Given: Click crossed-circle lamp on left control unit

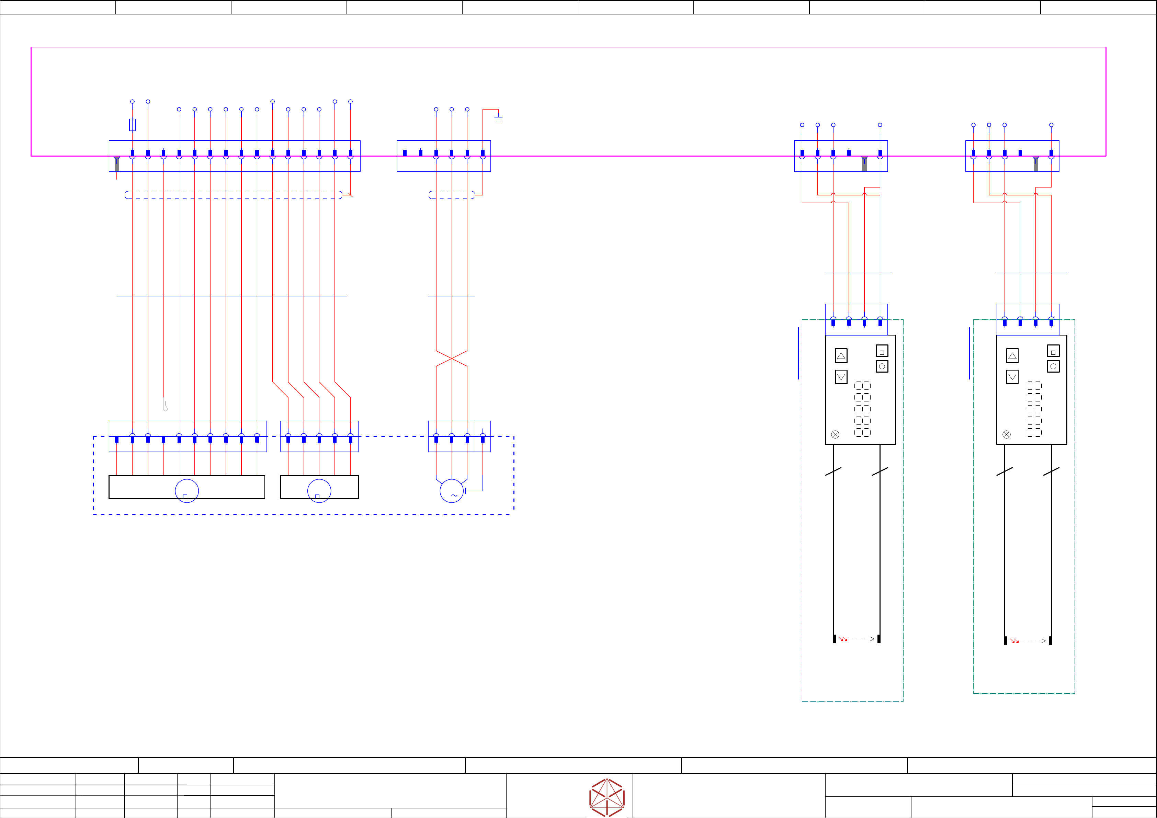Looking at the screenshot, I should coord(835,434).
